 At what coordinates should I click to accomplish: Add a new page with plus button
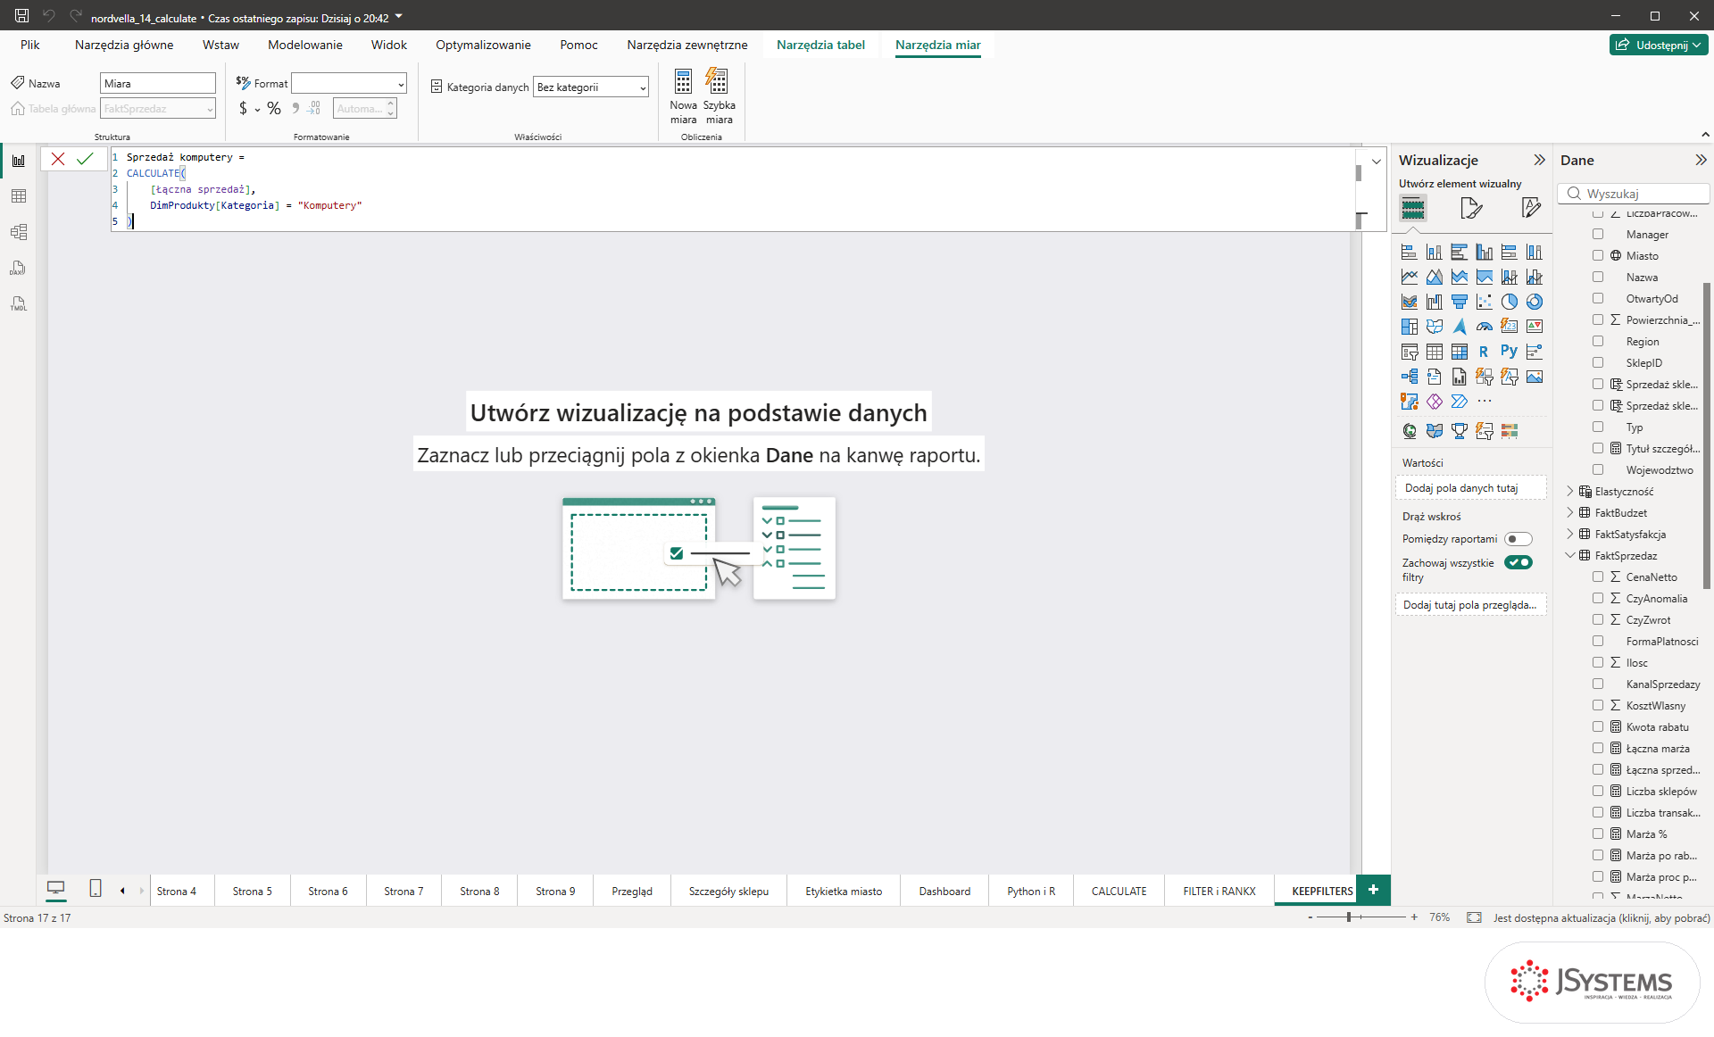click(1373, 890)
